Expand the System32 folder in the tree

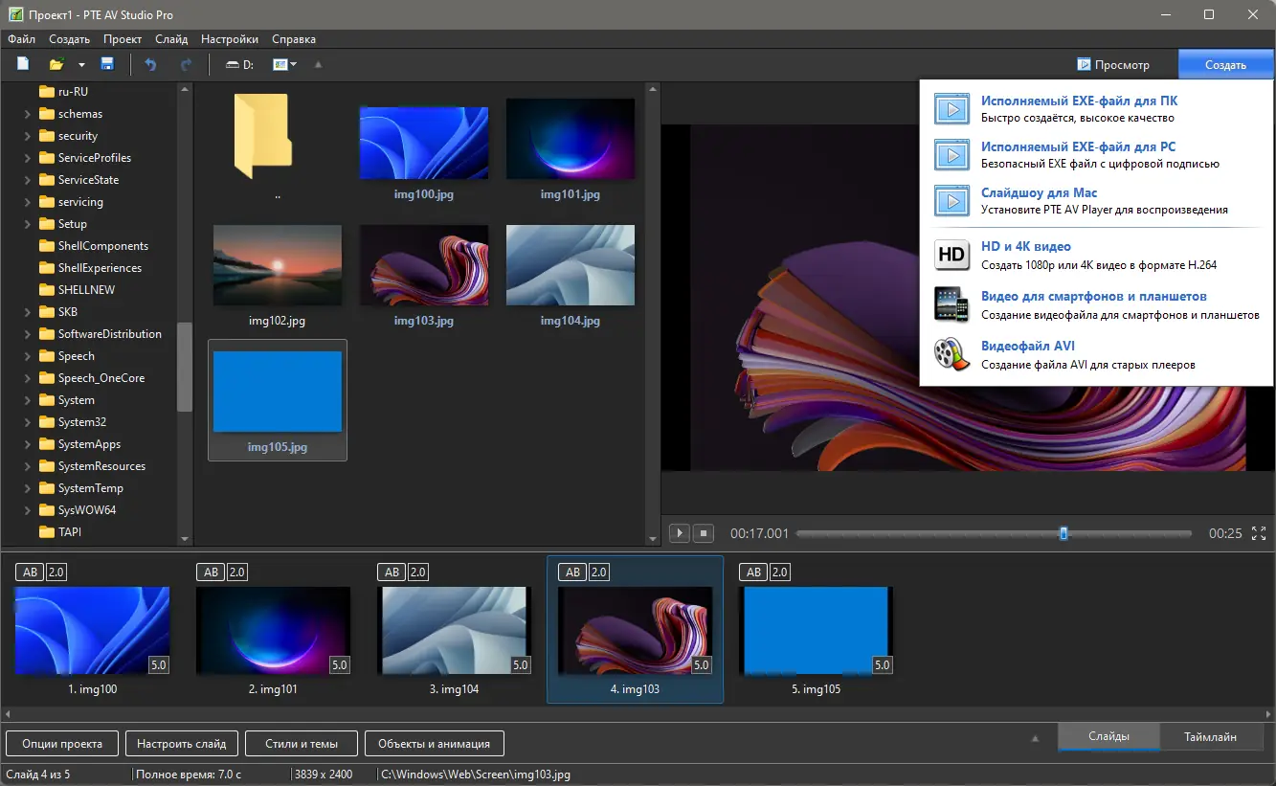[x=29, y=421]
